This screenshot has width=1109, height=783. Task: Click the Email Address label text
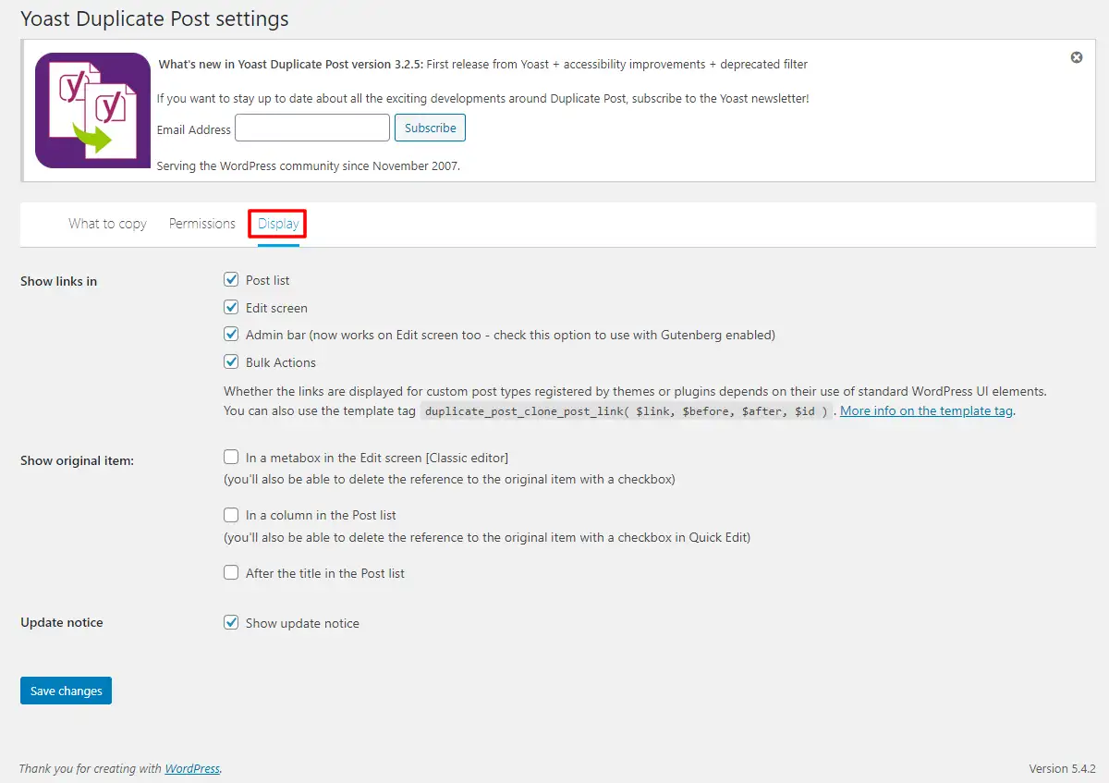pos(194,129)
